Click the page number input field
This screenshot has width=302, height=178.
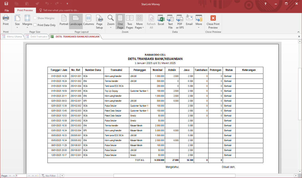coord(21,176)
